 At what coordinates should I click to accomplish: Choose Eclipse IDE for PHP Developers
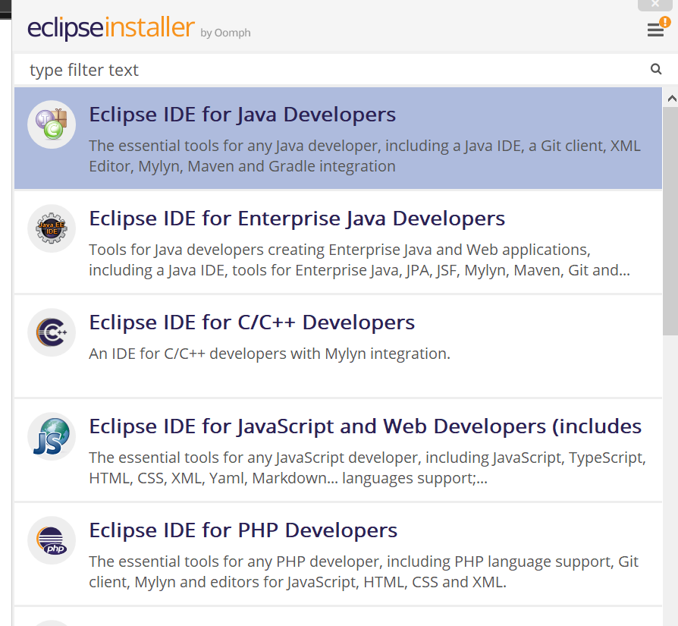(243, 530)
